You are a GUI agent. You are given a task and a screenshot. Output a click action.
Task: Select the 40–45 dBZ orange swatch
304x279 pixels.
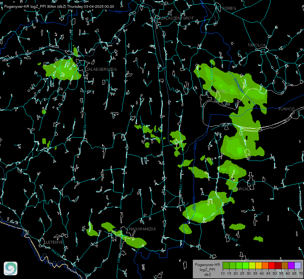[x=265, y=265]
